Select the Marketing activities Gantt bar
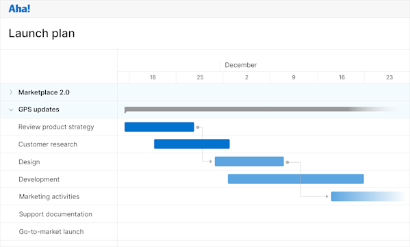The image size is (410, 247). [x=368, y=196]
